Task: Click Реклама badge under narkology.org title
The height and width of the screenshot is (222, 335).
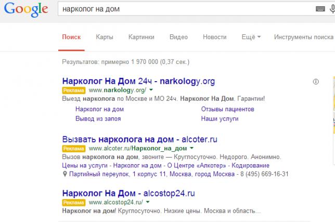Action: click(74, 90)
